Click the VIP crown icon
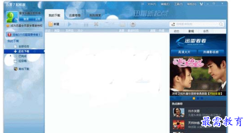 (x=8, y=25)
